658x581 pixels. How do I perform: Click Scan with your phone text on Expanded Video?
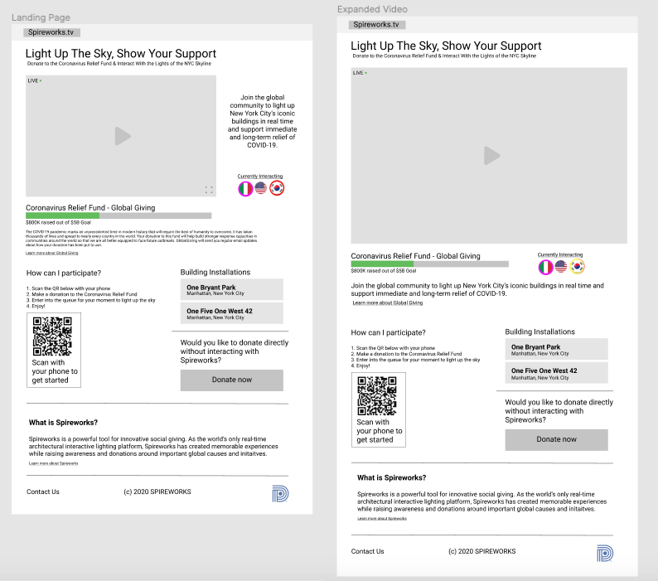pos(380,431)
